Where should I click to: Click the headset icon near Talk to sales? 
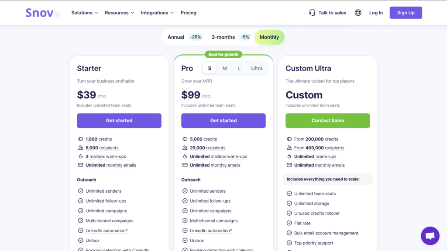click(311, 13)
